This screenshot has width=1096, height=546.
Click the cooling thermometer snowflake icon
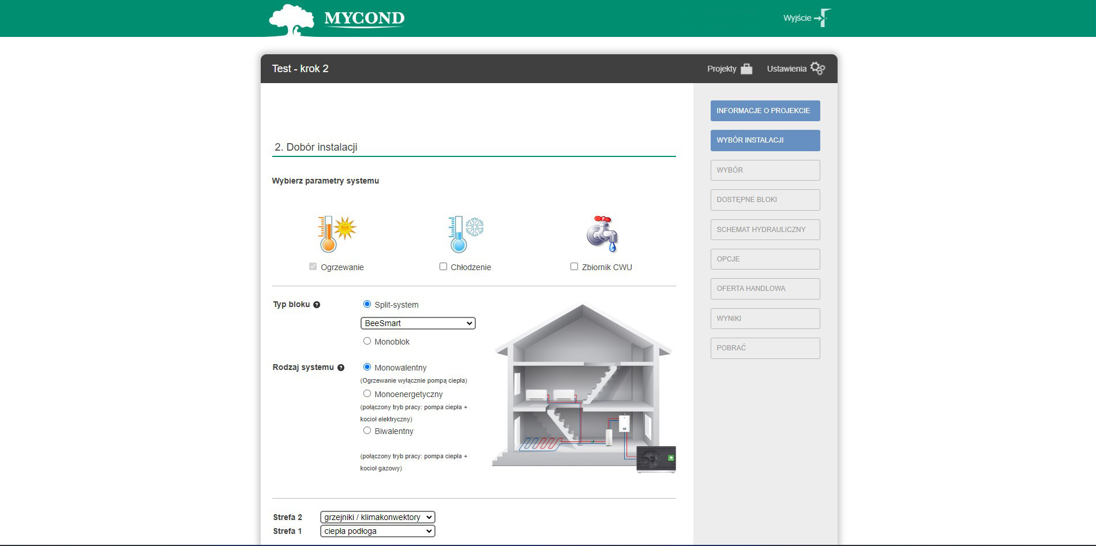[466, 234]
